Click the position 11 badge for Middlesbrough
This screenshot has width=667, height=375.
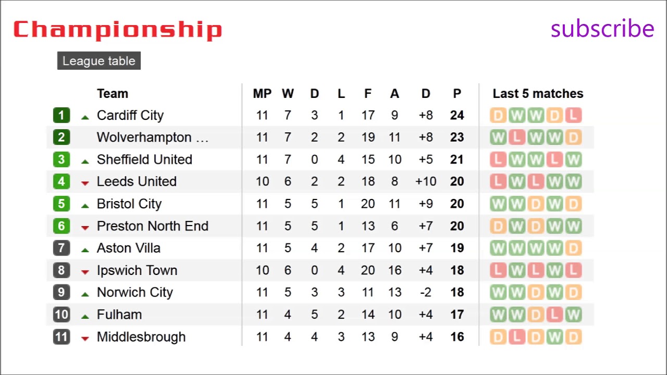(x=61, y=337)
